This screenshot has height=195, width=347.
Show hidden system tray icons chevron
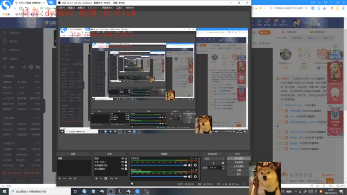[295, 192]
